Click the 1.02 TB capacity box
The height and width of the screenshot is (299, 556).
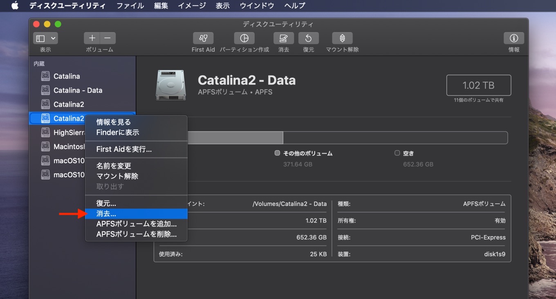pyautogui.click(x=479, y=85)
